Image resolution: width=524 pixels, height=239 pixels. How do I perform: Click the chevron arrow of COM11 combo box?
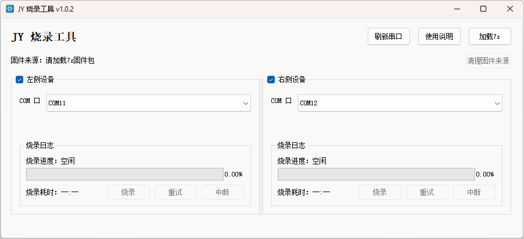pyautogui.click(x=246, y=104)
